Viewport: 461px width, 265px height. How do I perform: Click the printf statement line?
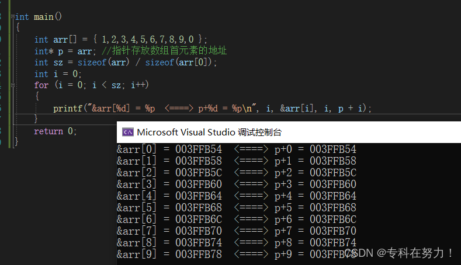pos(212,109)
